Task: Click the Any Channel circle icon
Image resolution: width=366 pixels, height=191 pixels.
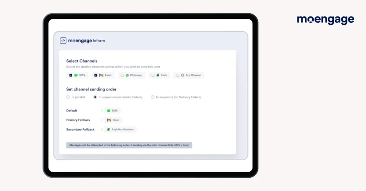Action: click(183, 75)
